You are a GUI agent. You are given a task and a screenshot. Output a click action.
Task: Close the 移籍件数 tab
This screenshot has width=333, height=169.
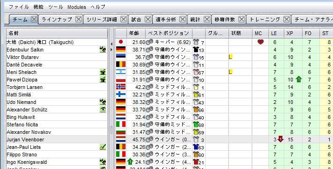point(242,19)
